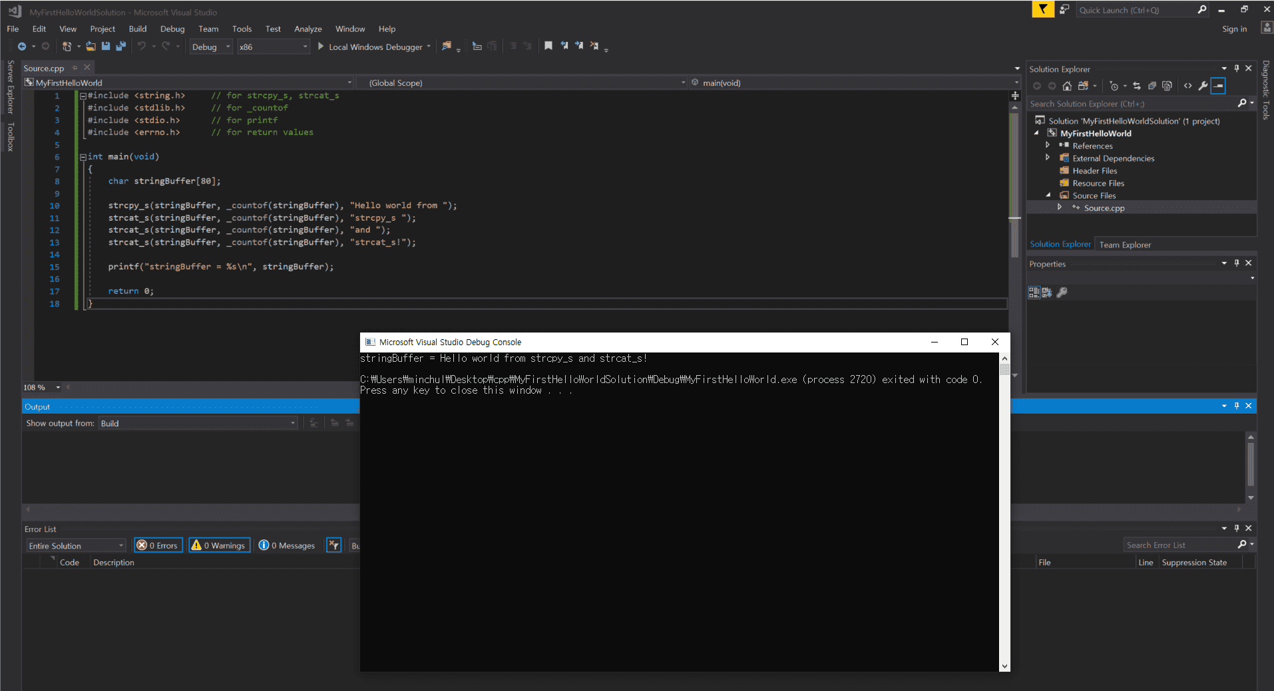This screenshot has width=1274, height=691.
Task: Expand the References tree node
Action: tap(1048, 145)
